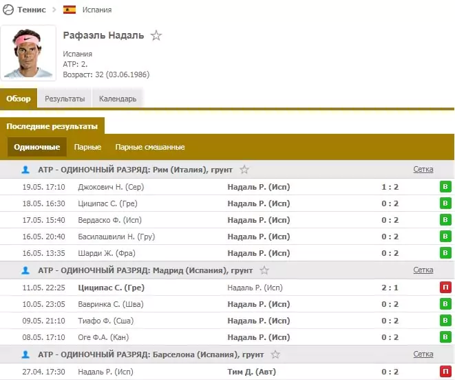Viewport: 455px width, 380px height.
Task: Click the Spain flag icon
Action: point(70,10)
